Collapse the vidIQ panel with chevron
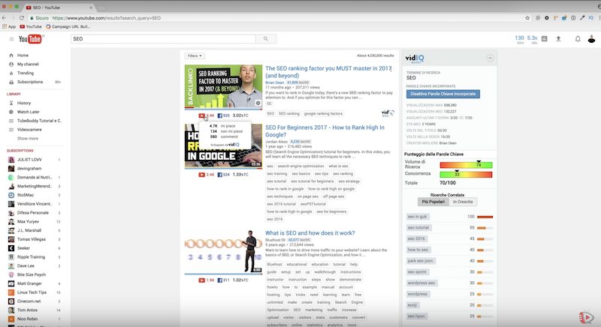The image size is (601, 327). pos(491,57)
